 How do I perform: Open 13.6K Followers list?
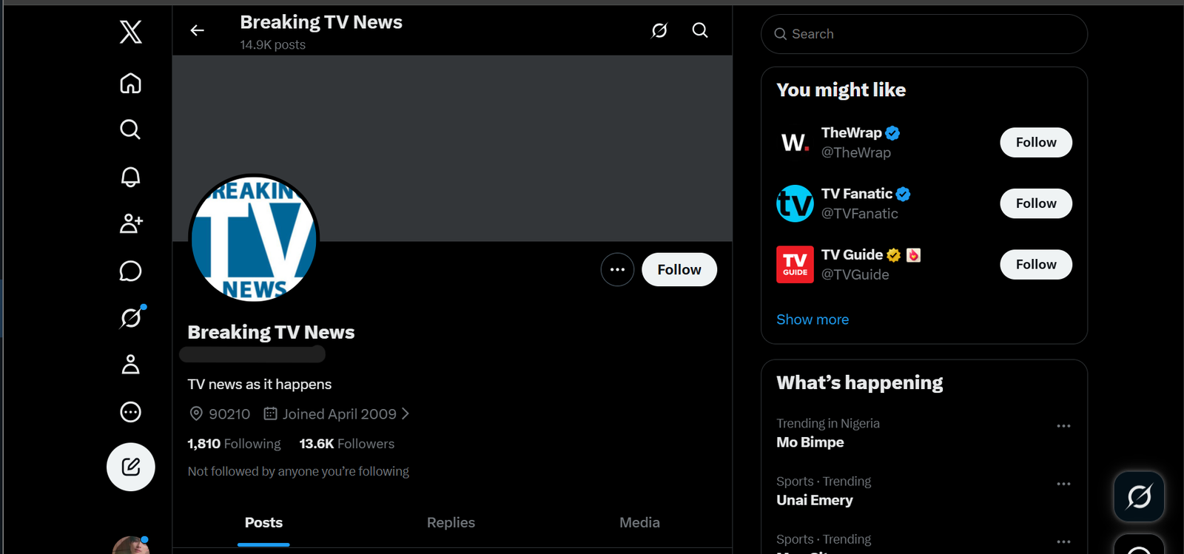pos(346,444)
